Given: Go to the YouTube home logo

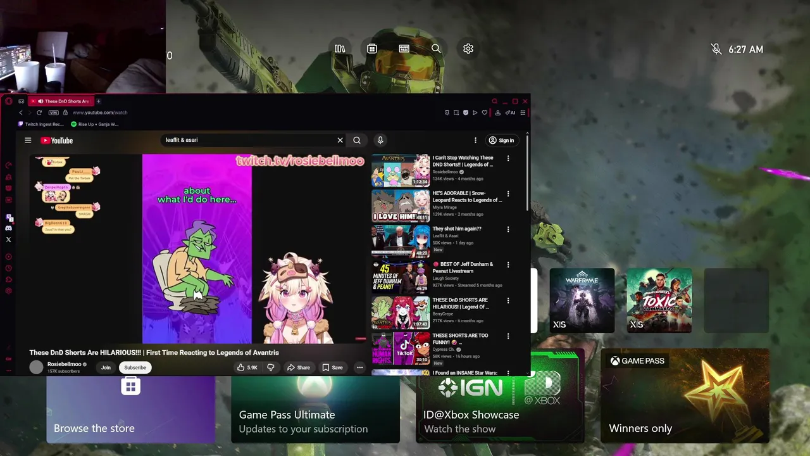Looking at the screenshot, I should point(57,141).
